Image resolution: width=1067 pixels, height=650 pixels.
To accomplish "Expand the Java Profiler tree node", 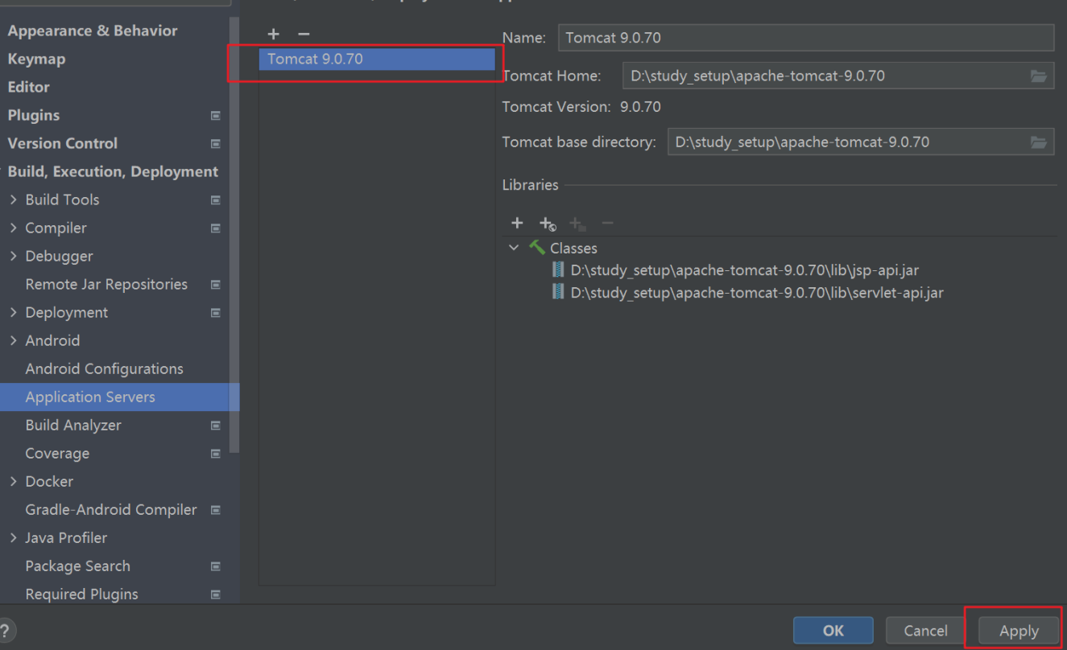I will point(13,537).
